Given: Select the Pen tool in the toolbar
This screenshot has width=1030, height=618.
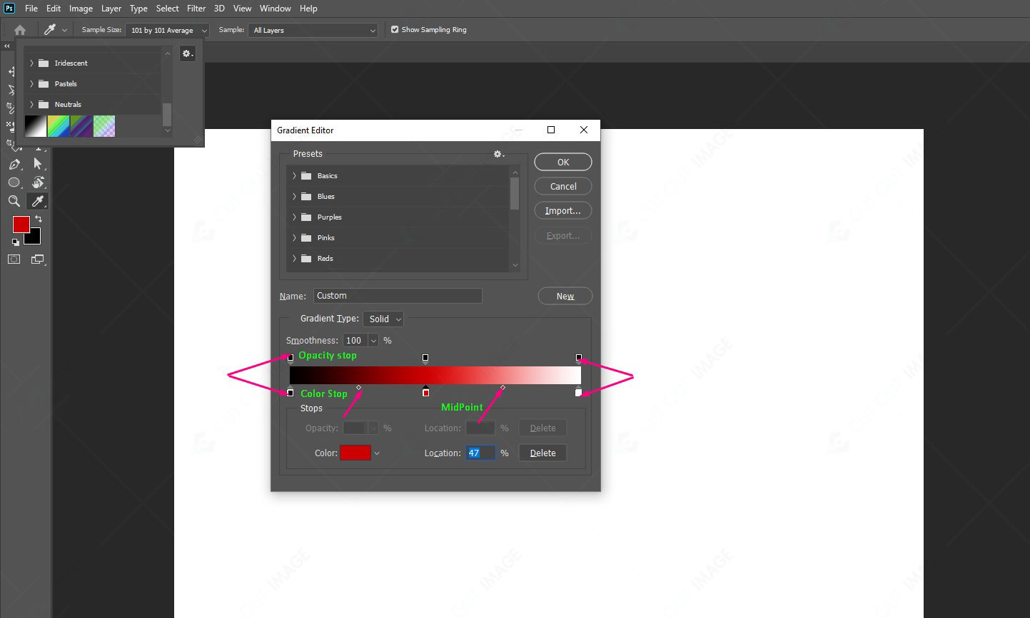Looking at the screenshot, I should pyautogui.click(x=14, y=165).
